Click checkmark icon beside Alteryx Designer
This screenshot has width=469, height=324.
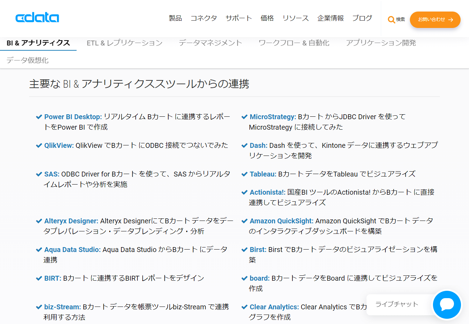pyautogui.click(x=39, y=221)
